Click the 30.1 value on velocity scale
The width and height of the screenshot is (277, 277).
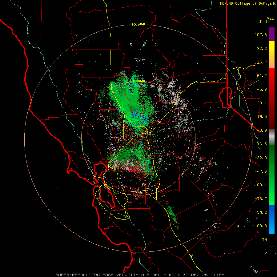pyautogui.click(x=262, y=103)
